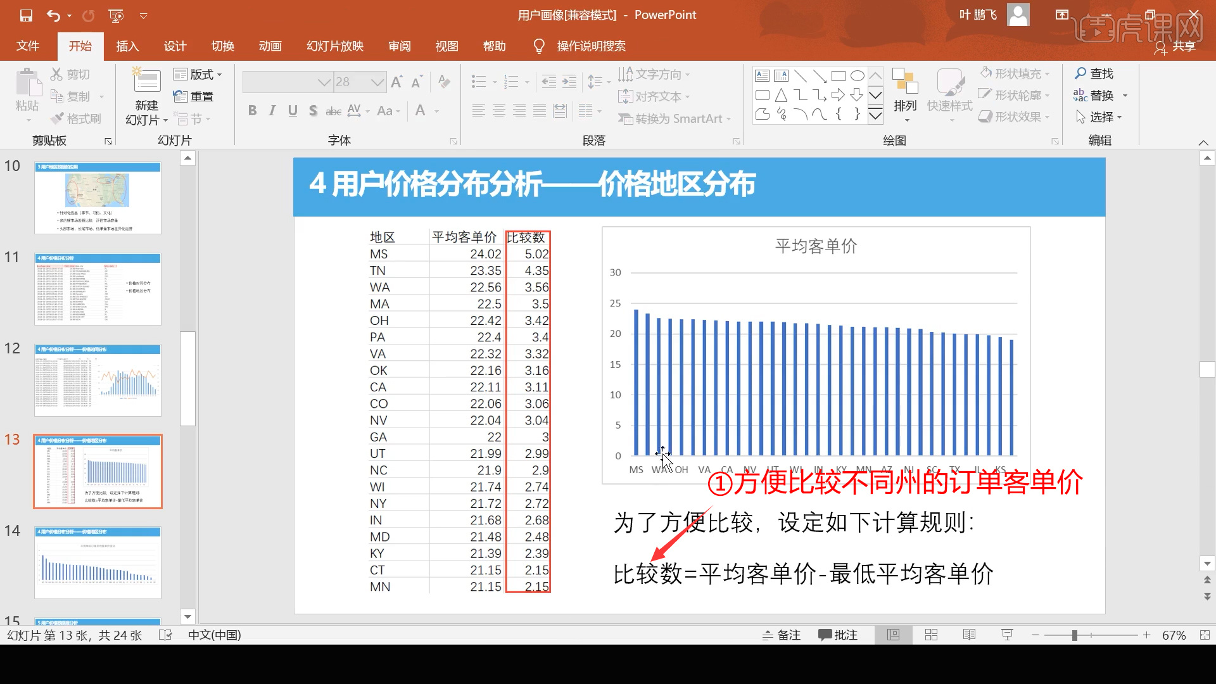Open the Section (节) dropdown
1216x684 pixels.
[x=193, y=118]
